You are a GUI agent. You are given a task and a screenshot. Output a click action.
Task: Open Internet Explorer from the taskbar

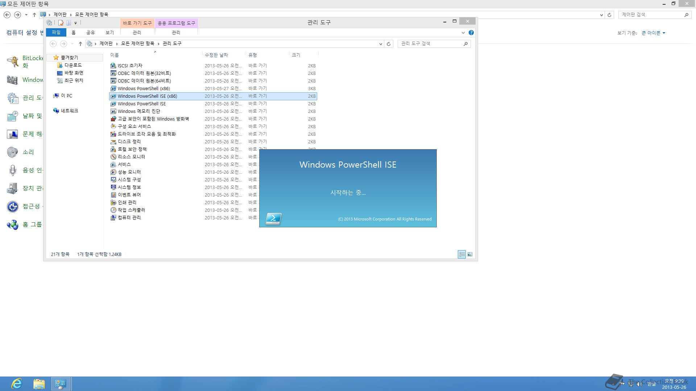[17, 384]
